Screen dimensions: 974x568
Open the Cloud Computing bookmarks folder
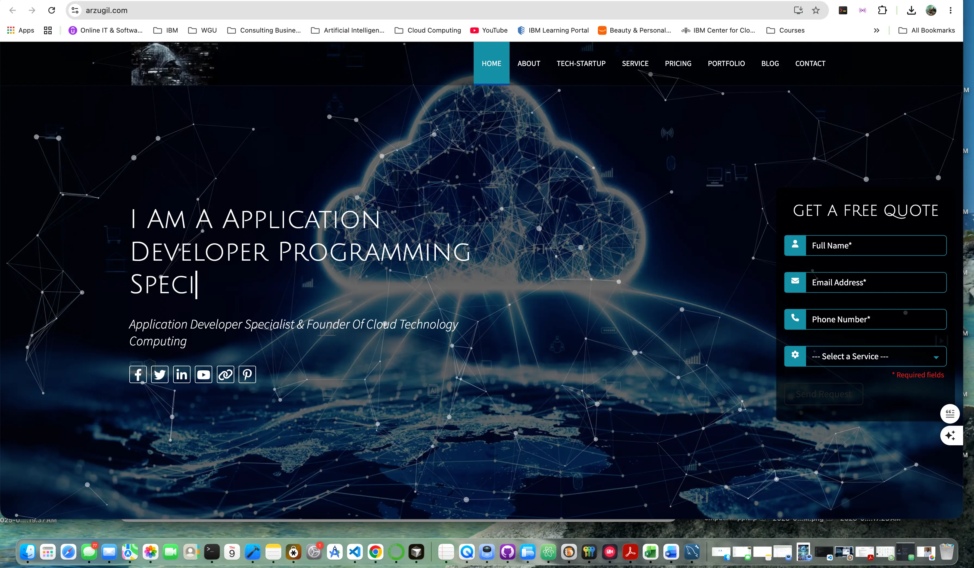click(x=427, y=30)
